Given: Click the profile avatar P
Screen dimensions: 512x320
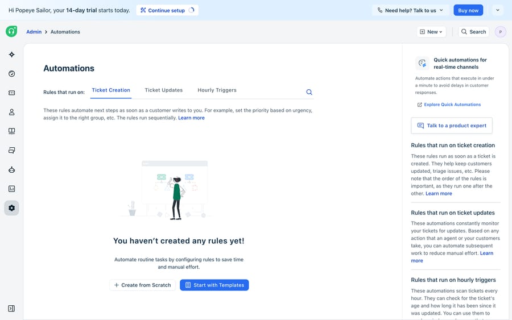Looking at the screenshot, I should (500, 32).
